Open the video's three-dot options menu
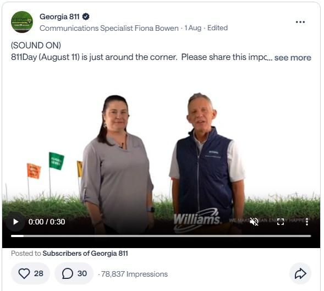 pos(307,222)
